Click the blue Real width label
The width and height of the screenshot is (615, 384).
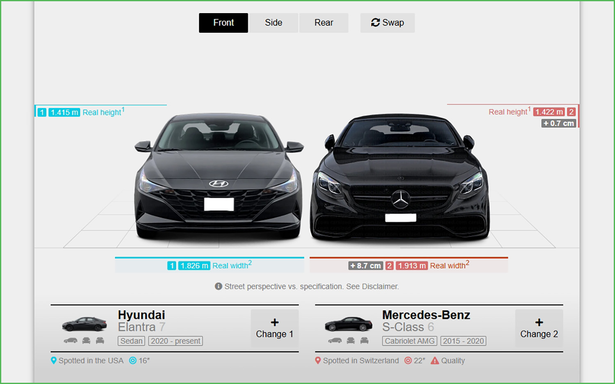(x=232, y=265)
